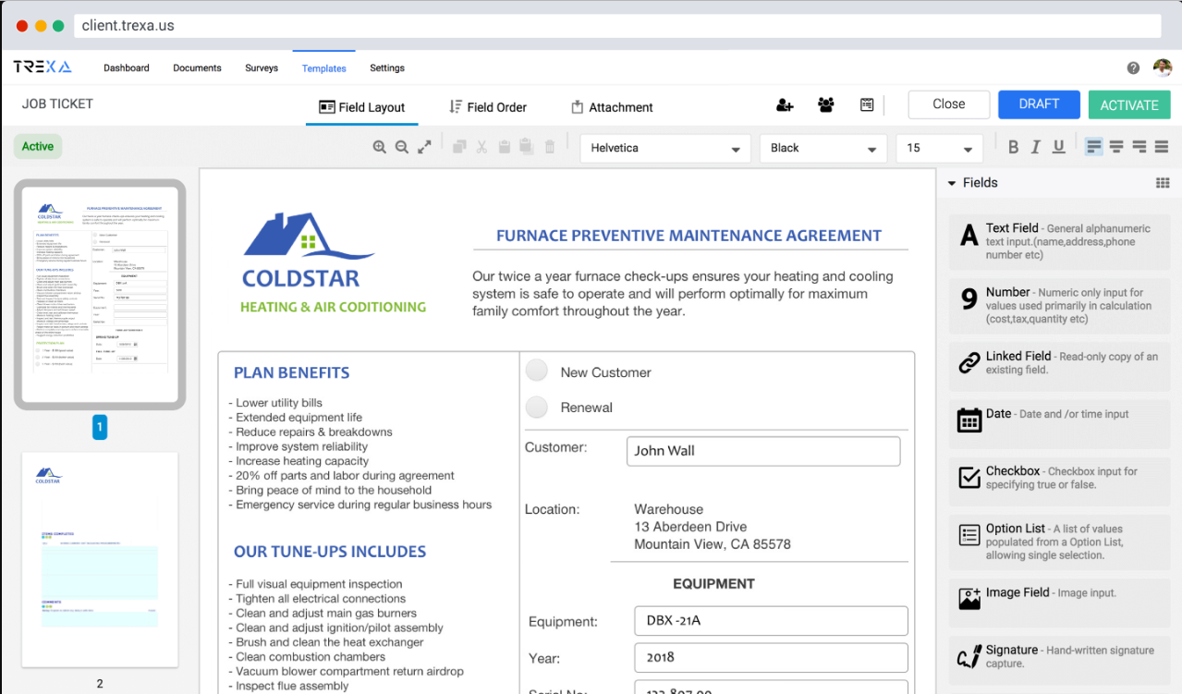
Task: Switch to the Field Layout tab
Action: click(362, 107)
